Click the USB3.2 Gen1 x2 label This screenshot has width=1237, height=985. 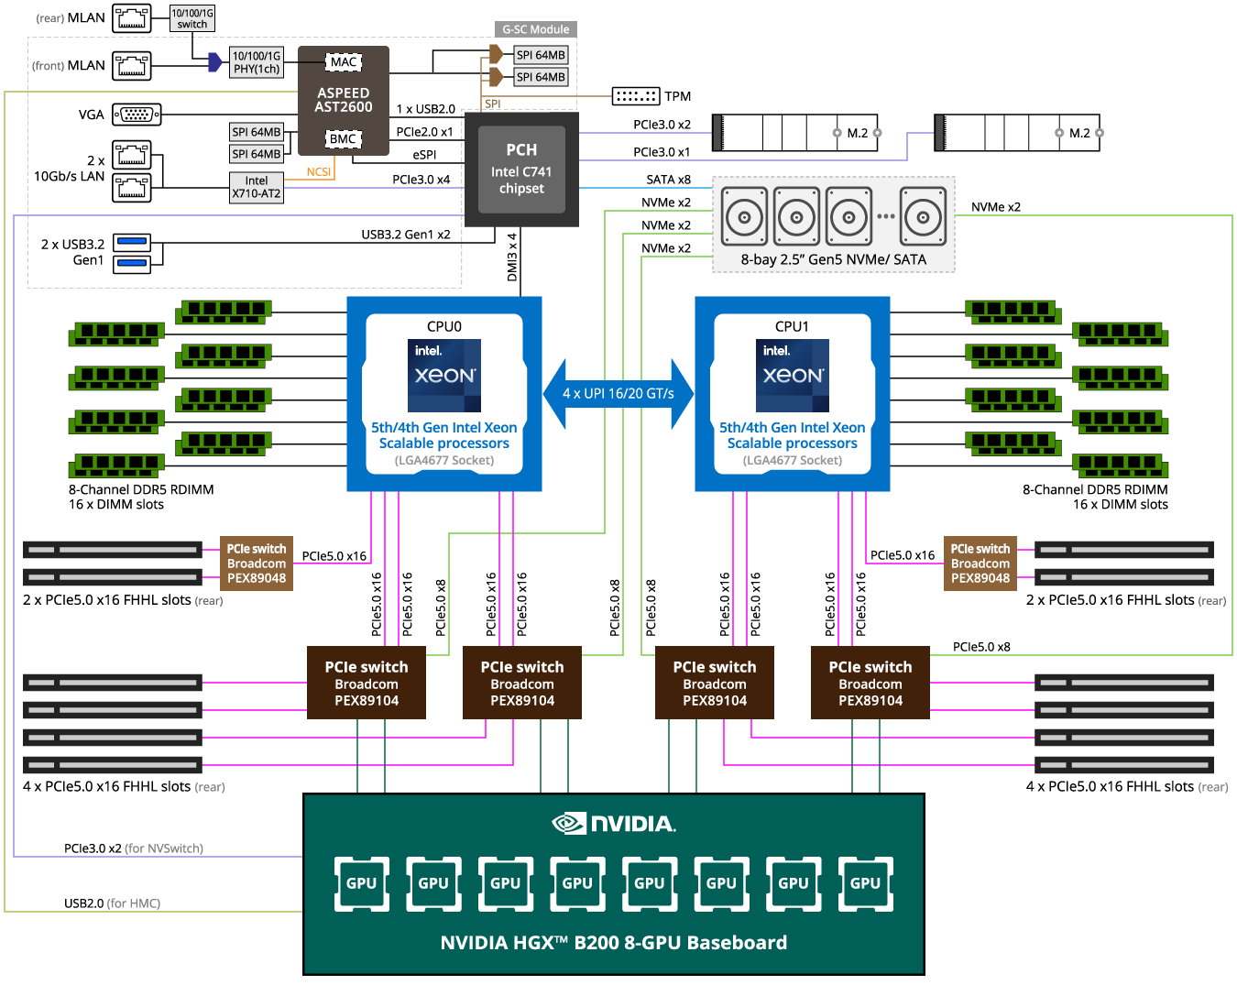pos(406,235)
